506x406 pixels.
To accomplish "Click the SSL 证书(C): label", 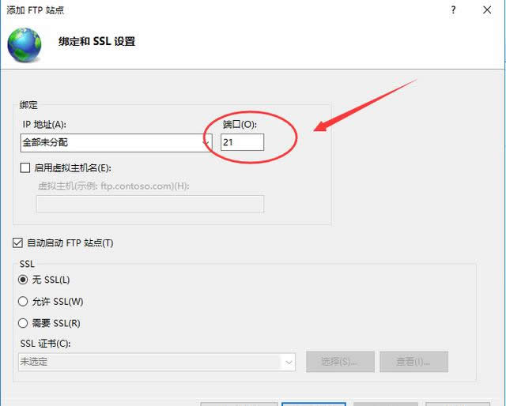I will (46, 344).
